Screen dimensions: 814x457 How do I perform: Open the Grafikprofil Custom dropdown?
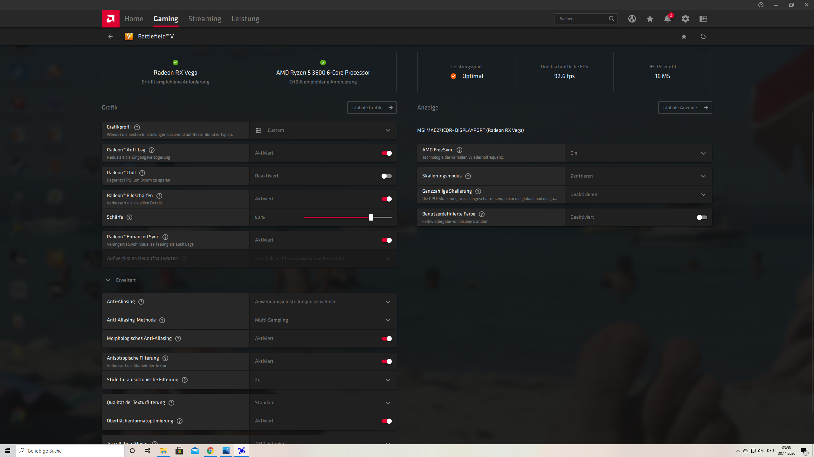[323, 130]
